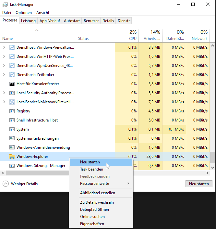
Task: Sort by the Status column header
Action: pos(95,36)
